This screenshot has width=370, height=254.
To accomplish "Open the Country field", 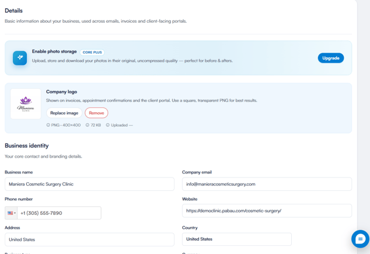I will pyautogui.click(x=237, y=239).
